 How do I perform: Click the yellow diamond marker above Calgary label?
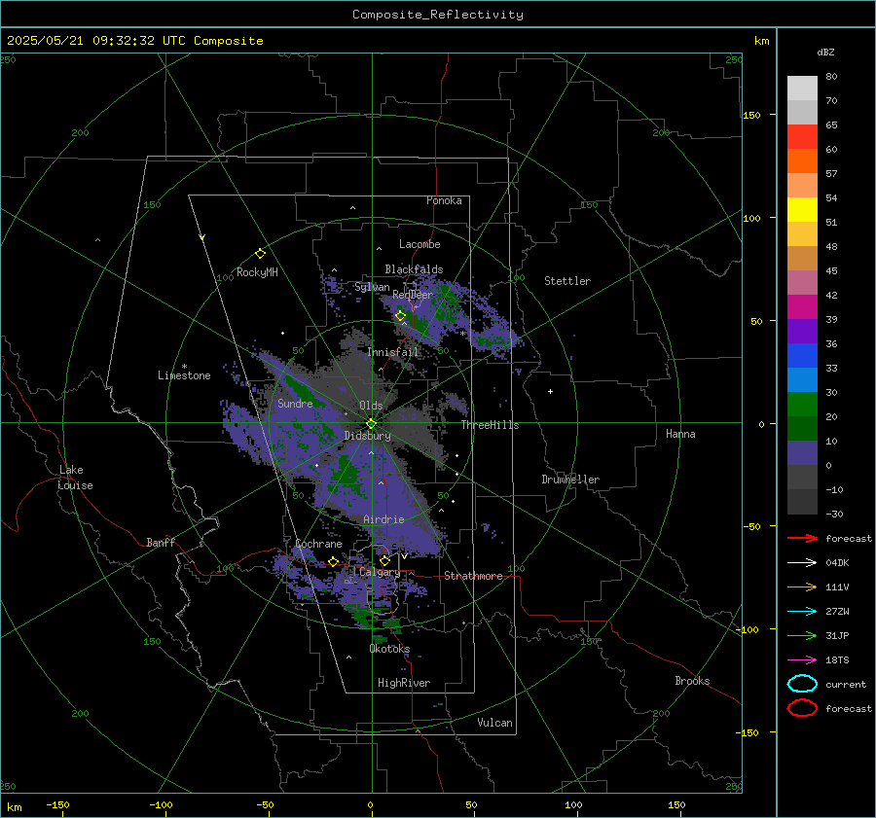click(x=384, y=560)
